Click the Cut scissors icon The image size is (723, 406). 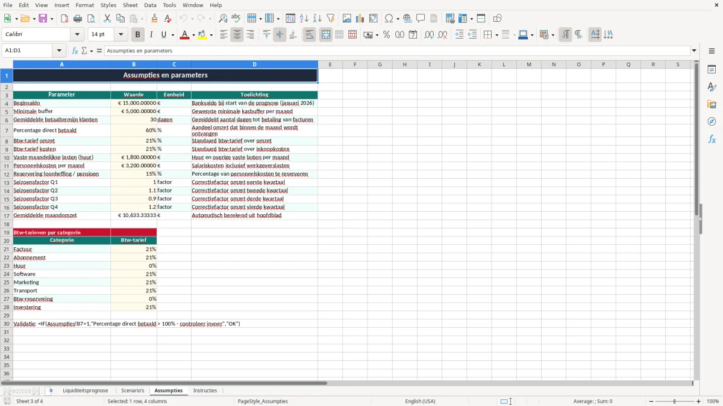(107, 19)
